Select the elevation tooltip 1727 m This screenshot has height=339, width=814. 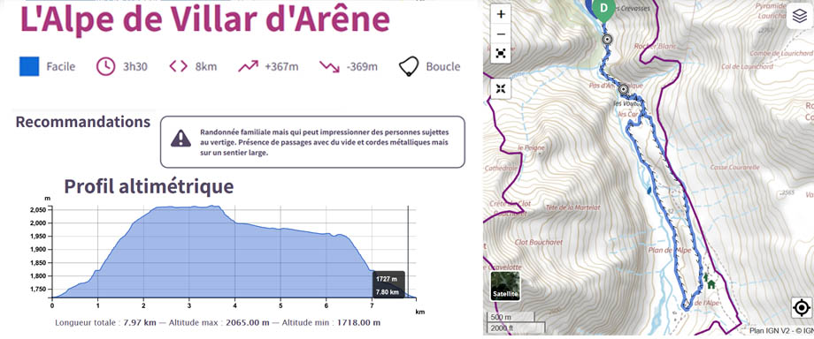tap(388, 284)
